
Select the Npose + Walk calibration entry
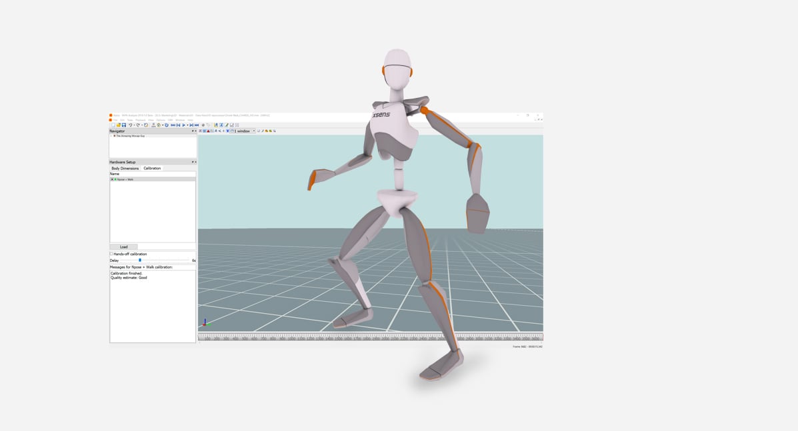(x=127, y=179)
